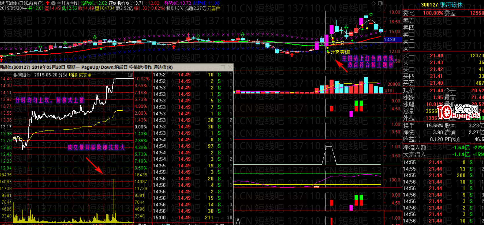This screenshot has height=225, width=484.
Task: Select the 成交量 legend in intraday chart
Action: click(85, 75)
